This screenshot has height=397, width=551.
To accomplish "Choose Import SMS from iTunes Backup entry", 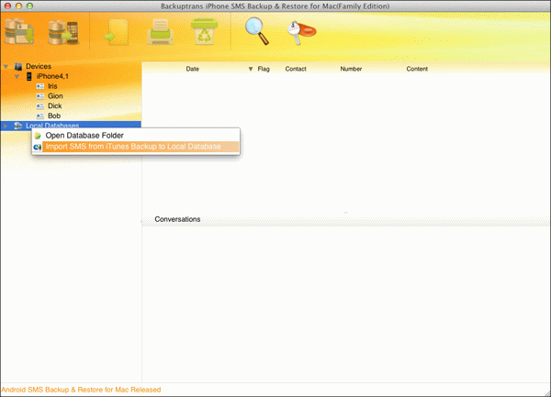I will click(136, 147).
